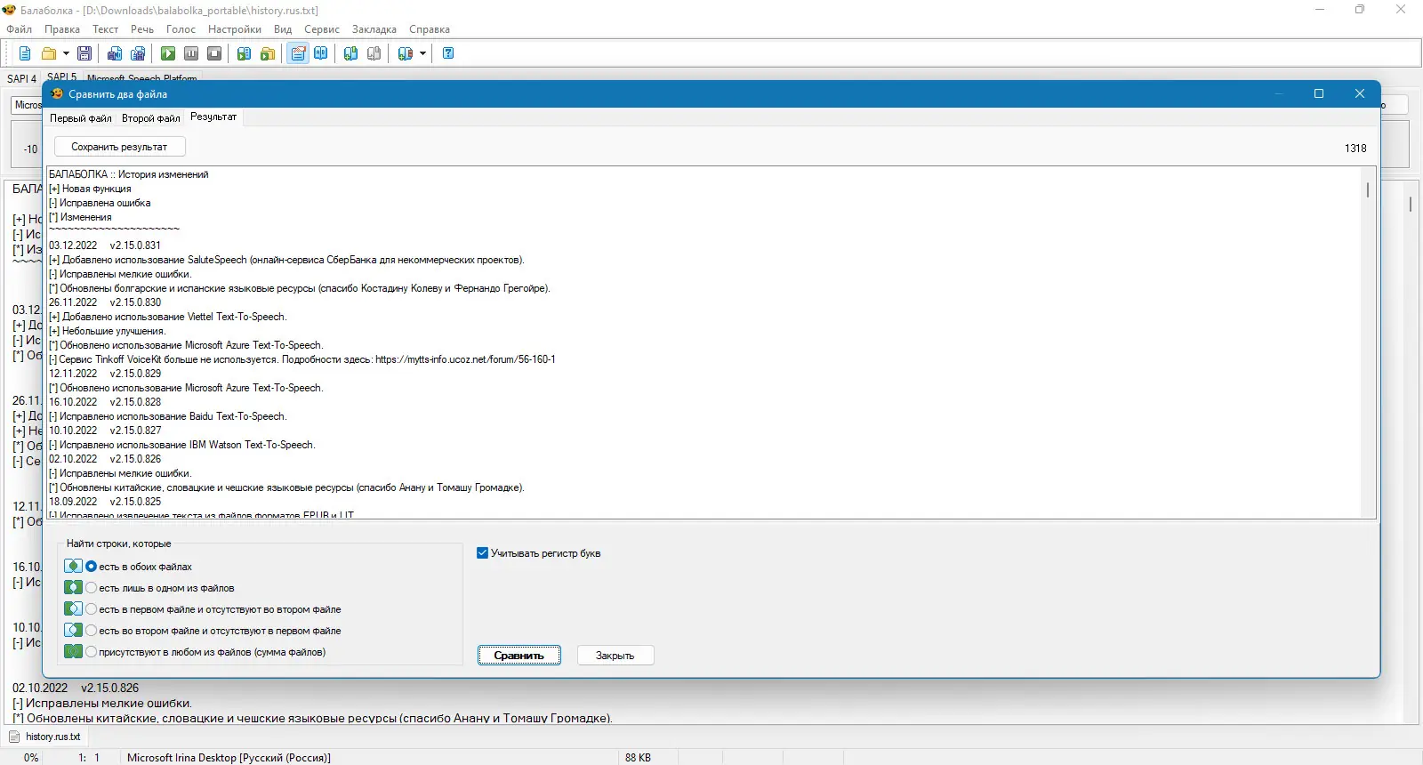
Task: Choose lines in second file missing from first
Action: pos(92,631)
